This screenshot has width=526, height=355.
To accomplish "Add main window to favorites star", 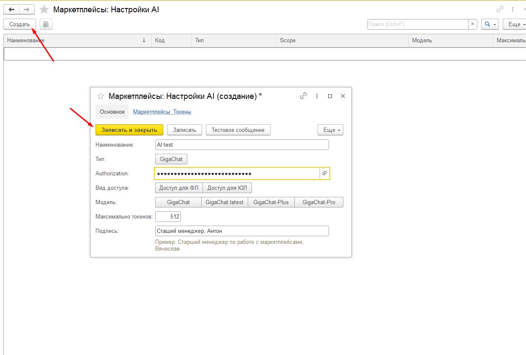I will 44,9.
